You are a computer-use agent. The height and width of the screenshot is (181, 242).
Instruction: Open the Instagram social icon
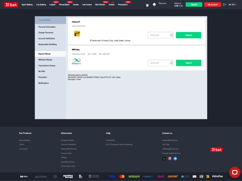tap(169, 158)
